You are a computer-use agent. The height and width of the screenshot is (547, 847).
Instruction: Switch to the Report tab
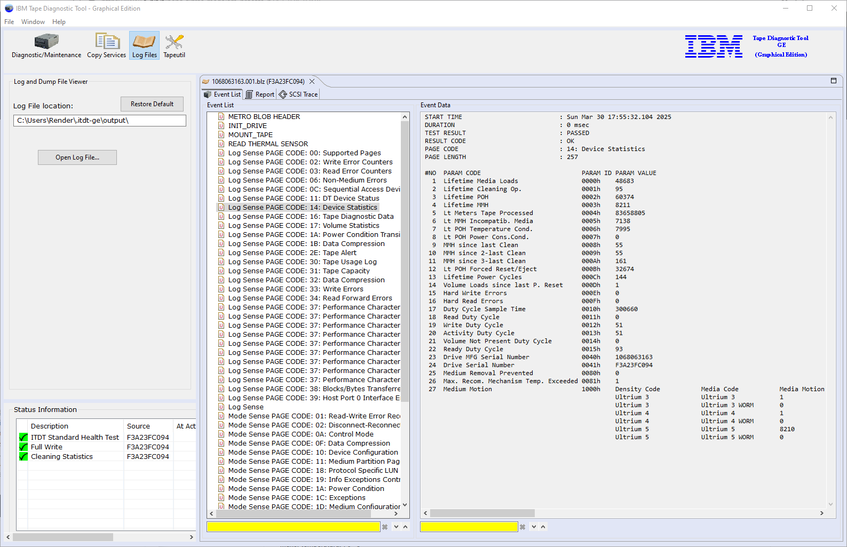260,94
